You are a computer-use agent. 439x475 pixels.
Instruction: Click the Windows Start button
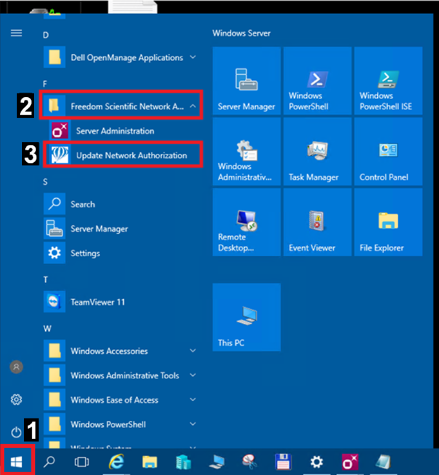tap(17, 461)
